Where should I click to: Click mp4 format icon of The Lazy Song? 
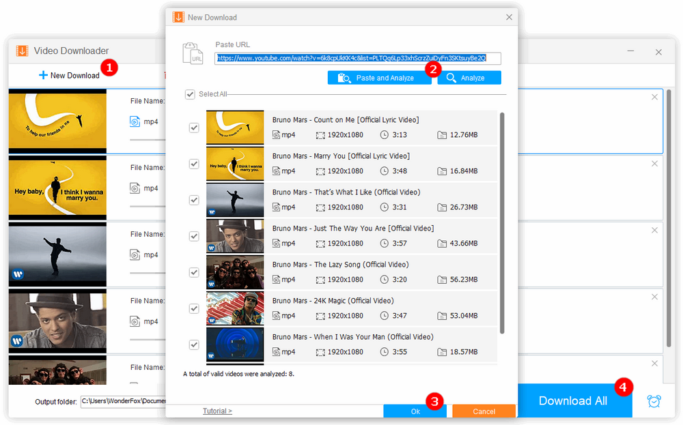276,279
